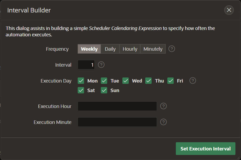Uncheck the Fri checkbox
This screenshot has width=241, height=160.
[x=171, y=81]
